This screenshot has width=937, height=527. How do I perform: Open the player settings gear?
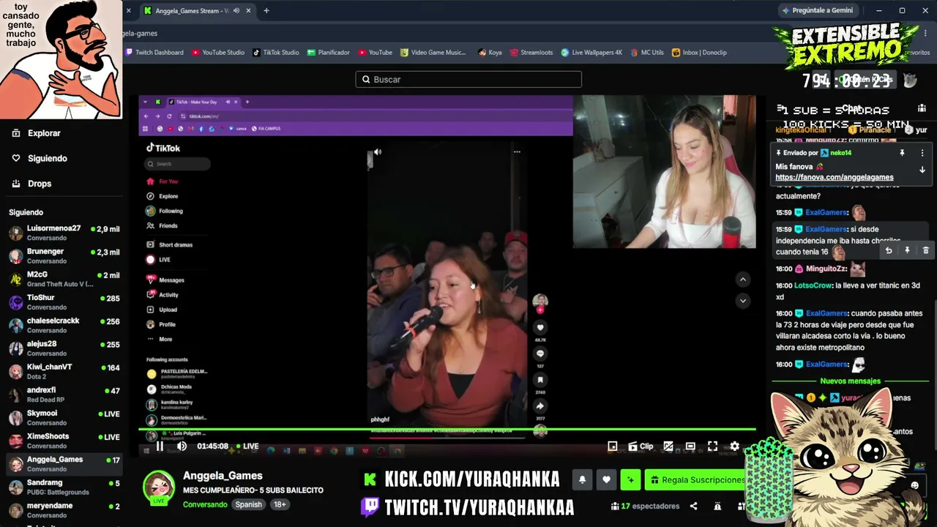coord(734,446)
